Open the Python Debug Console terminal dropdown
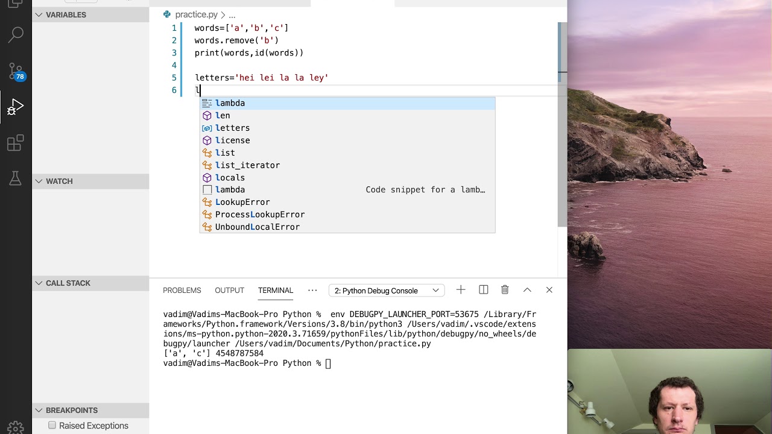Screen dimensions: 772x434 coord(387,291)
